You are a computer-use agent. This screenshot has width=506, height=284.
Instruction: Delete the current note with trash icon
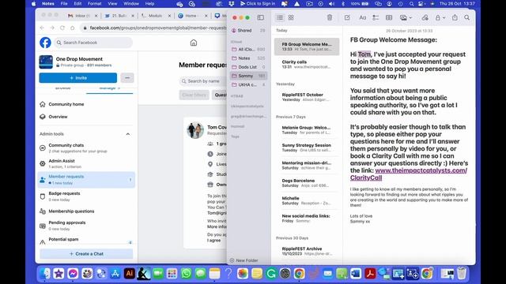click(x=330, y=17)
